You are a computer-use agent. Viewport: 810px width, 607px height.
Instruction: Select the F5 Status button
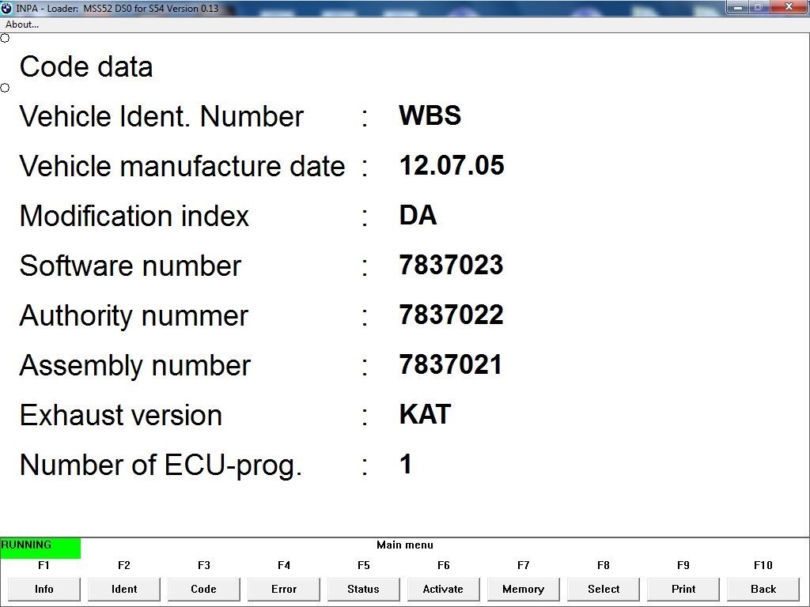363,589
